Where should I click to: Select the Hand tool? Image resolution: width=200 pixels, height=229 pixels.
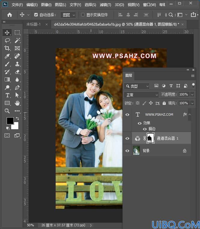tap(17, 103)
